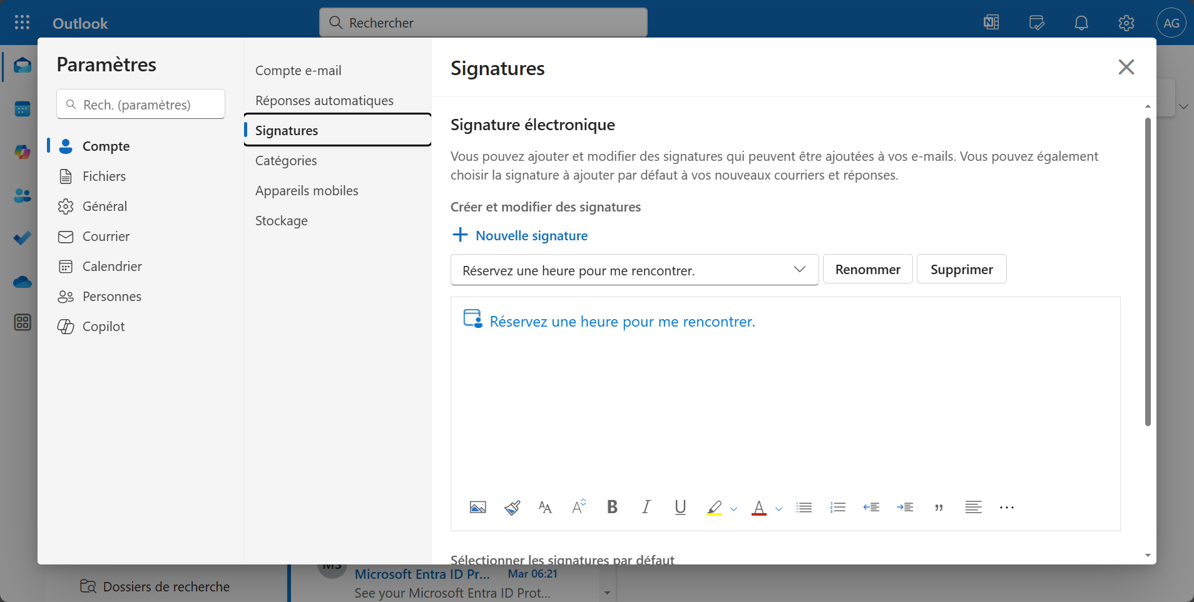Increase indent in the signature
Image resolution: width=1194 pixels, height=602 pixels.
(x=905, y=508)
